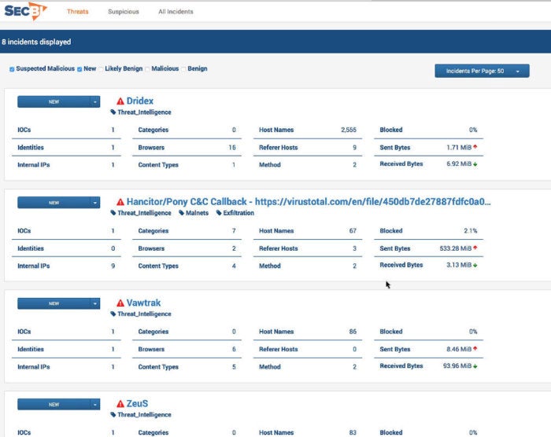Switch to the All Incidents tab
The width and height of the screenshot is (551, 437).
(x=176, y=12)
